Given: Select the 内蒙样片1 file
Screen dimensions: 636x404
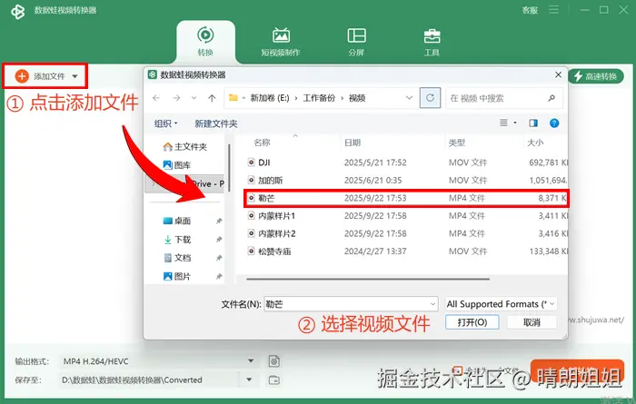Looking at the screenshot, I should (x=406, y=216).
